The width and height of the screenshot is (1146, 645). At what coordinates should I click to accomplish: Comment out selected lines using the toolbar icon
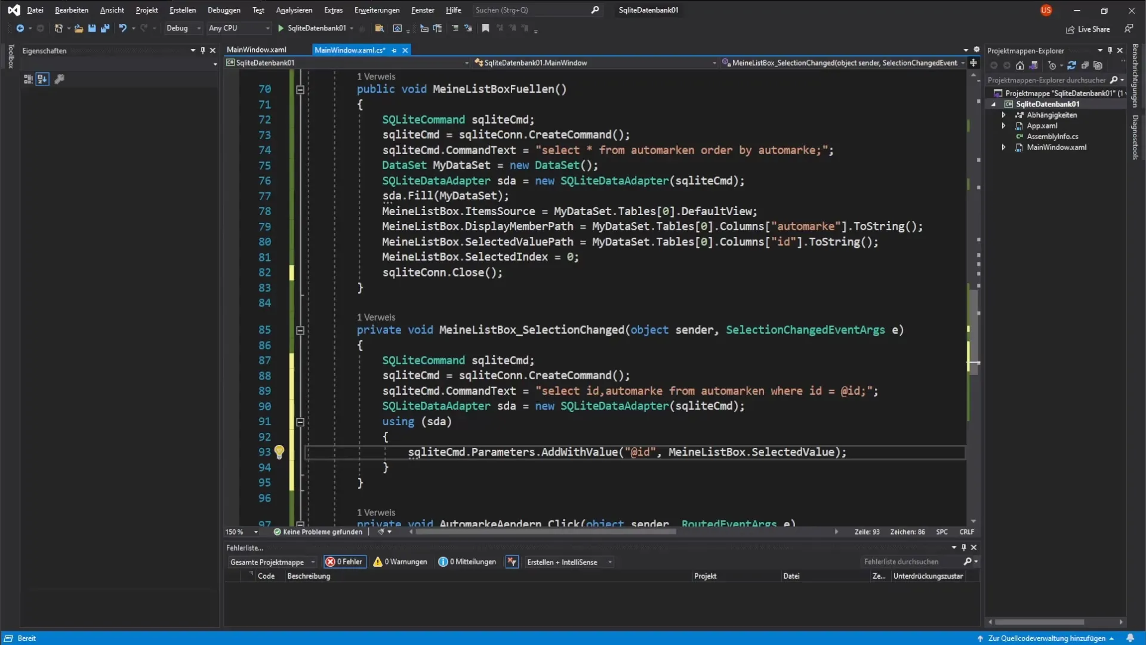click(455, 28)
